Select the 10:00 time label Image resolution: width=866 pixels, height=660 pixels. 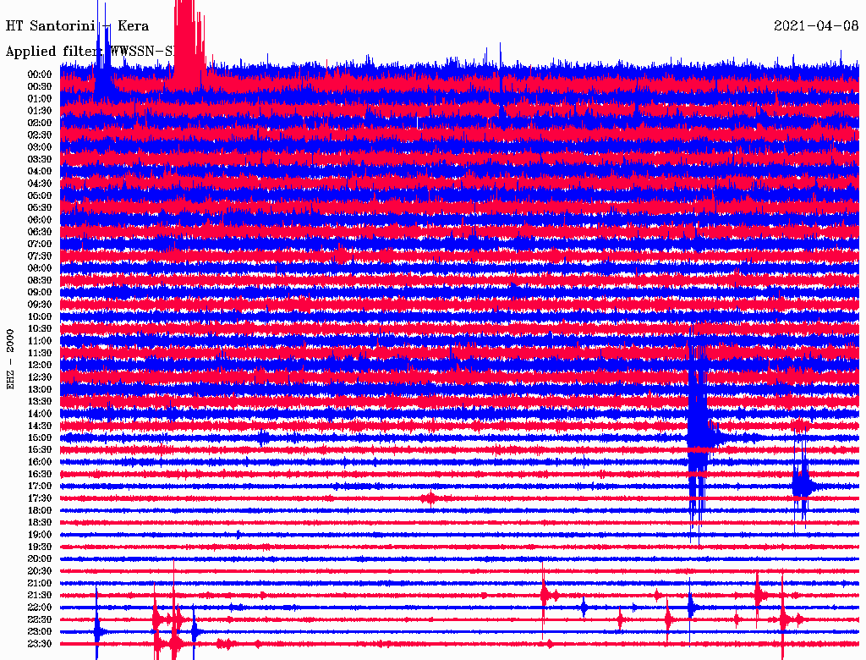click(40, 316)
